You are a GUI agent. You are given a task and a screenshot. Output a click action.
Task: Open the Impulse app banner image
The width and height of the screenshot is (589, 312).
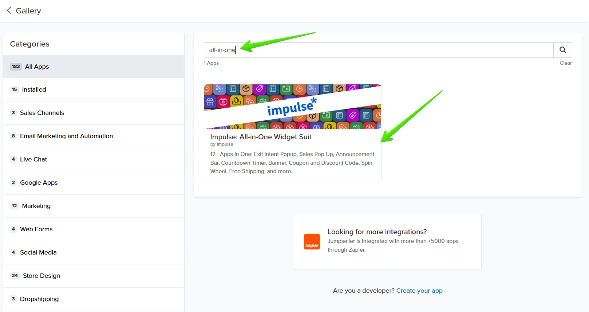pyautogui.click(x=293, y=107)
